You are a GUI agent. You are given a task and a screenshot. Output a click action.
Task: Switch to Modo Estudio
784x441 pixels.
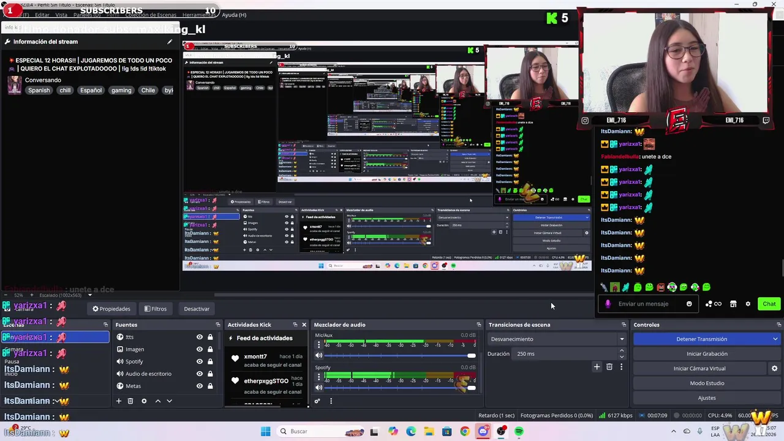[707, 383]
